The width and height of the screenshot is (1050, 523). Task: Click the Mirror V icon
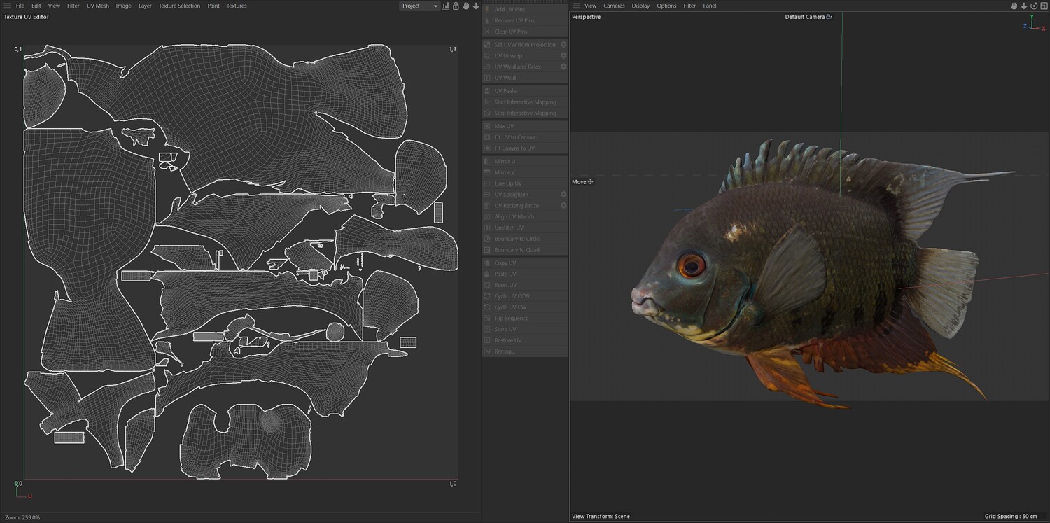(x=487, y=172)
